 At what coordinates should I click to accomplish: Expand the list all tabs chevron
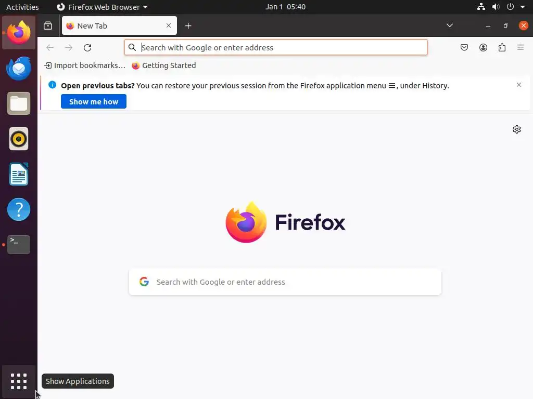click(x=449, y=25)
